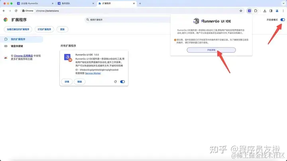Click the 打包扩展程序 button
This screenshot has width=287, height=161.
click(44, 29)
